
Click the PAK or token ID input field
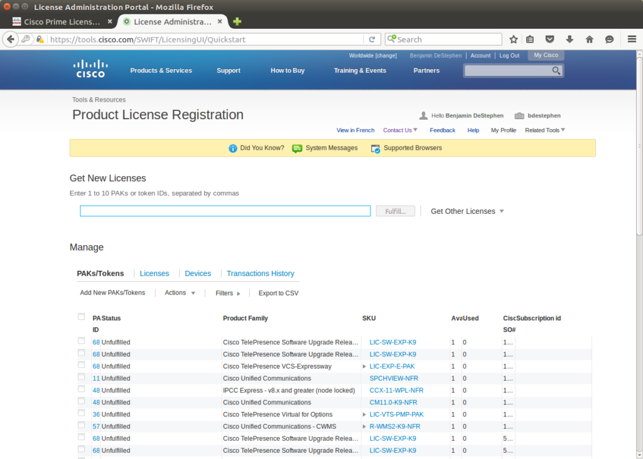[225, 211]
